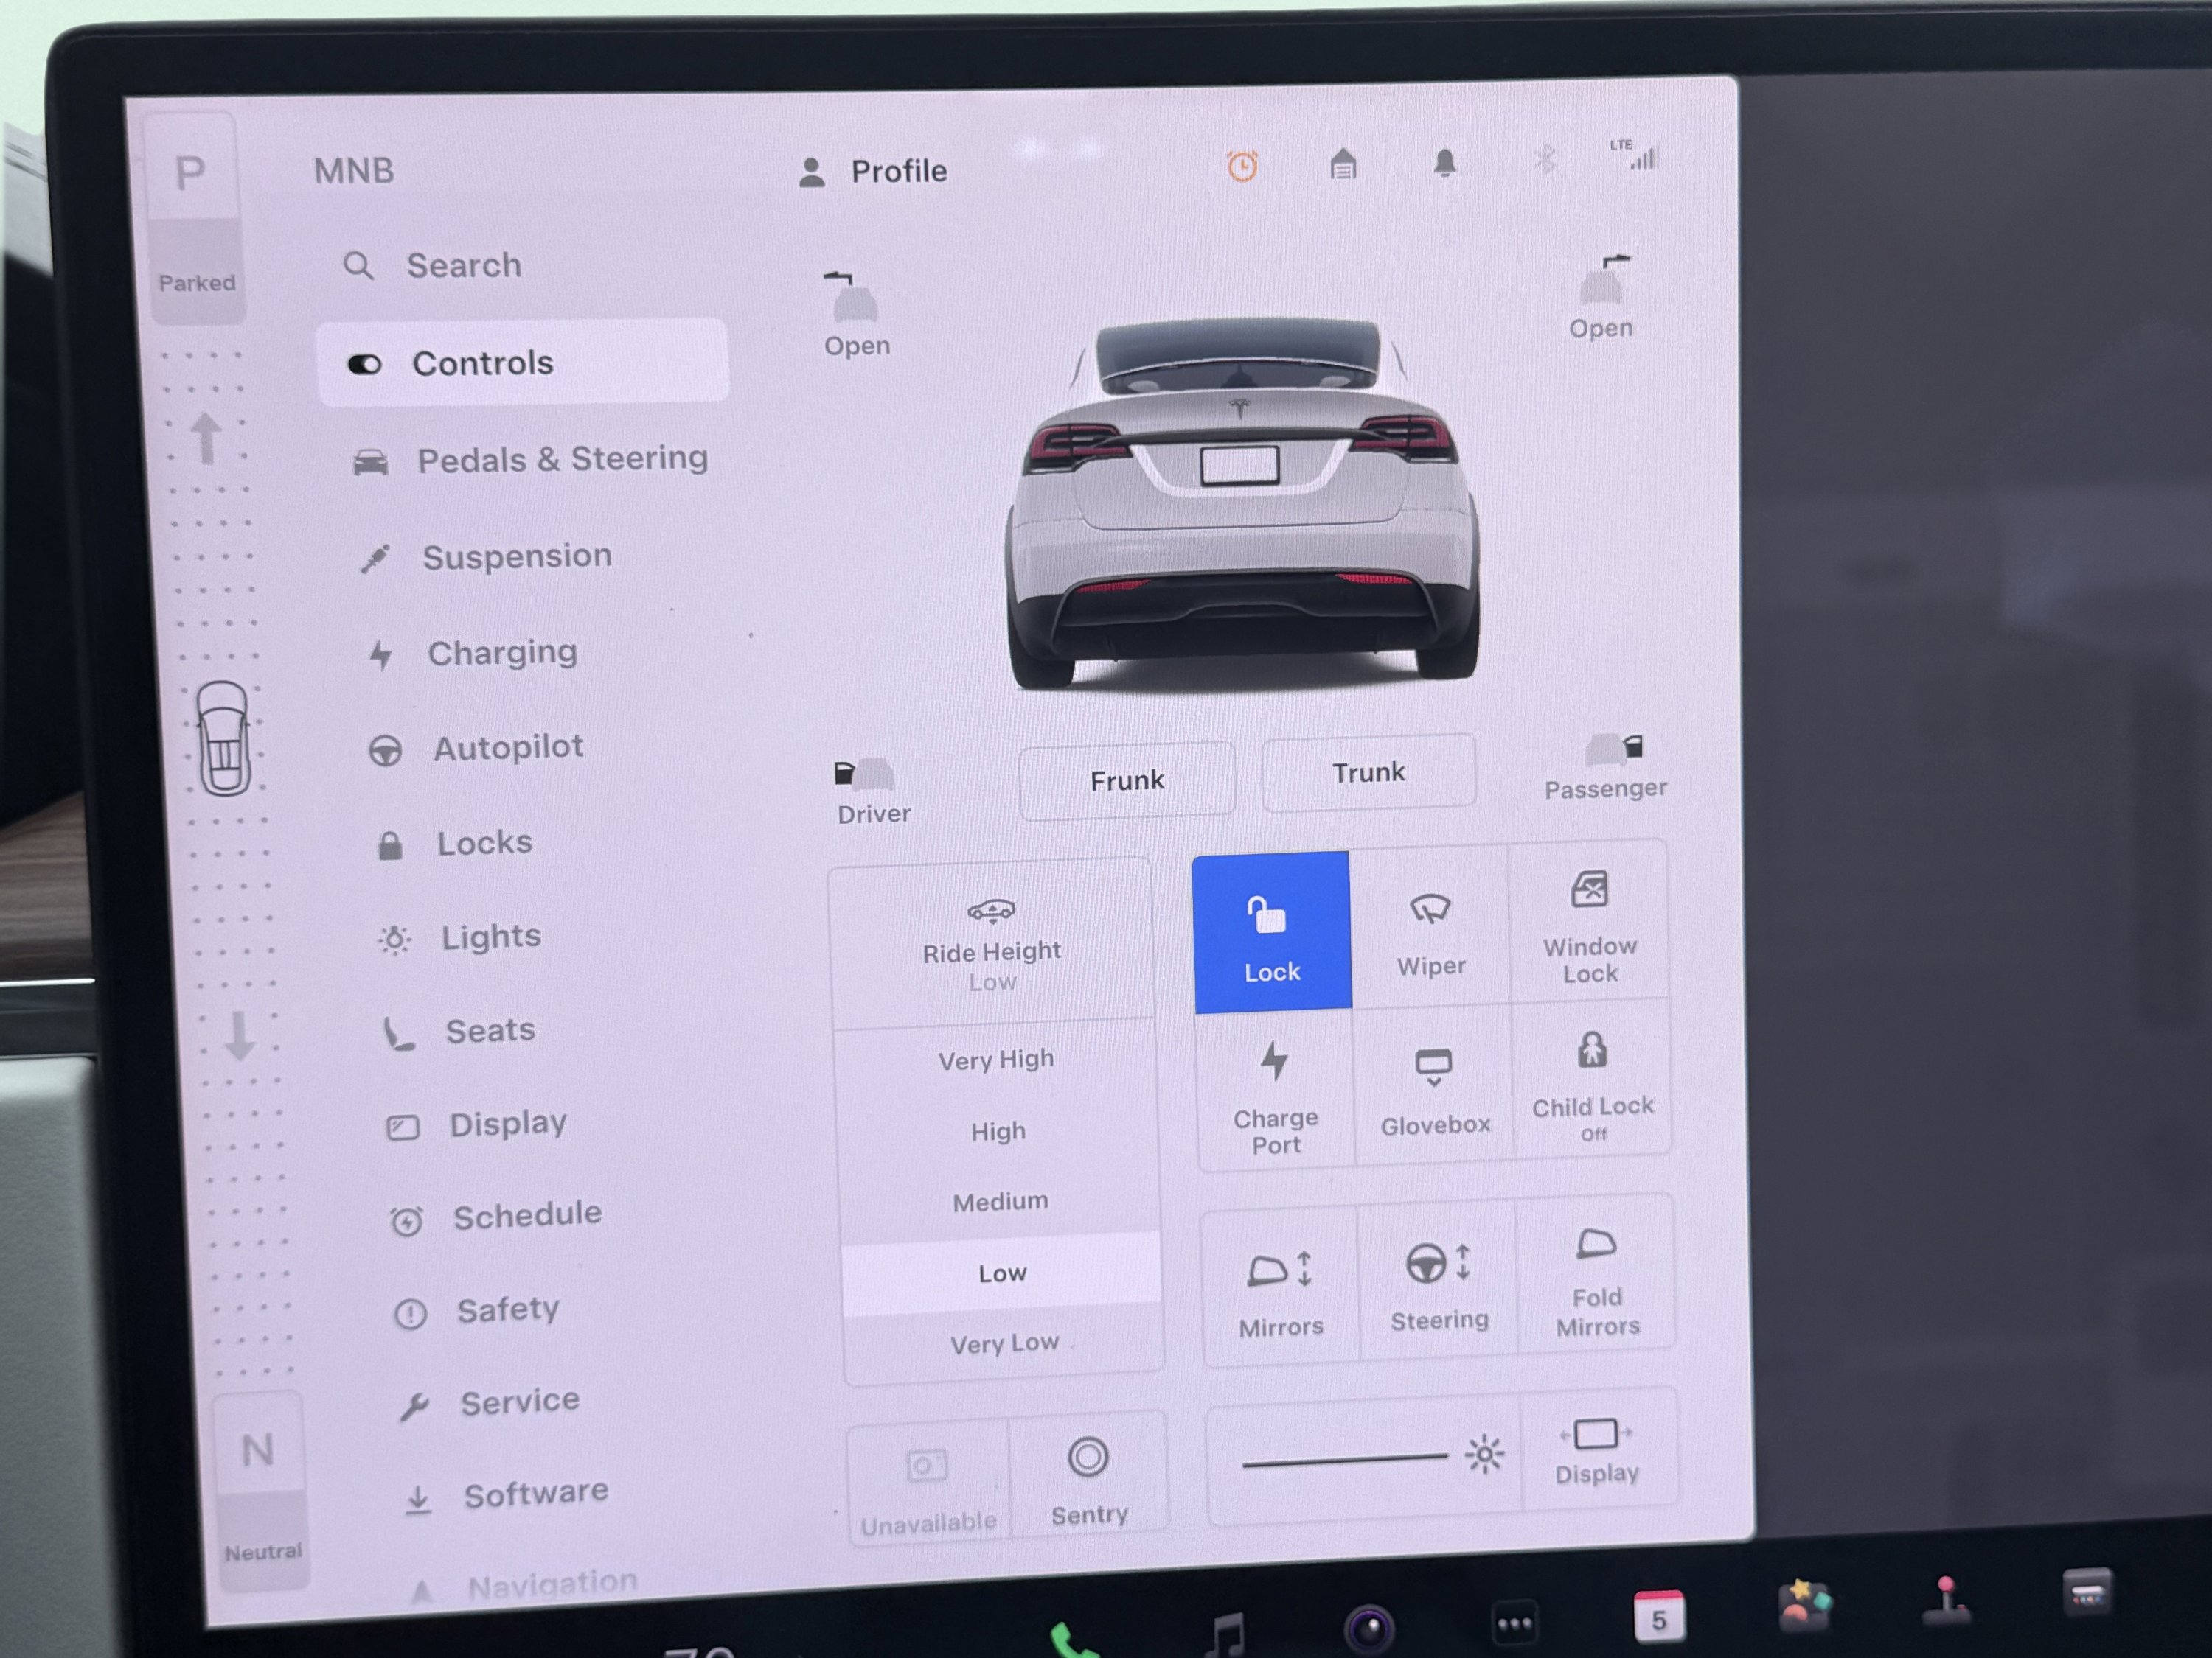This screenshot has height=1658, width=2212.
Task: Open Bluetooth settings from the status bar
Action: coord(1545,157)
